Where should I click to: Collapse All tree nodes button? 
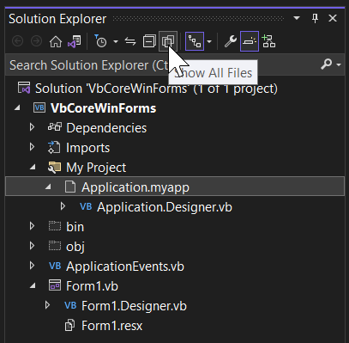(x=149, y=41)
